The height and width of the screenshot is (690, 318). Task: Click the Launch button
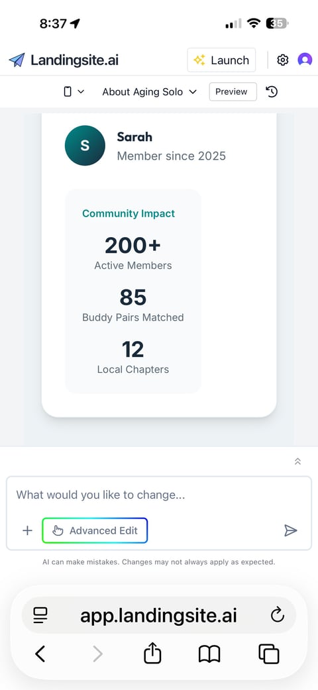[x=221, y=60]
